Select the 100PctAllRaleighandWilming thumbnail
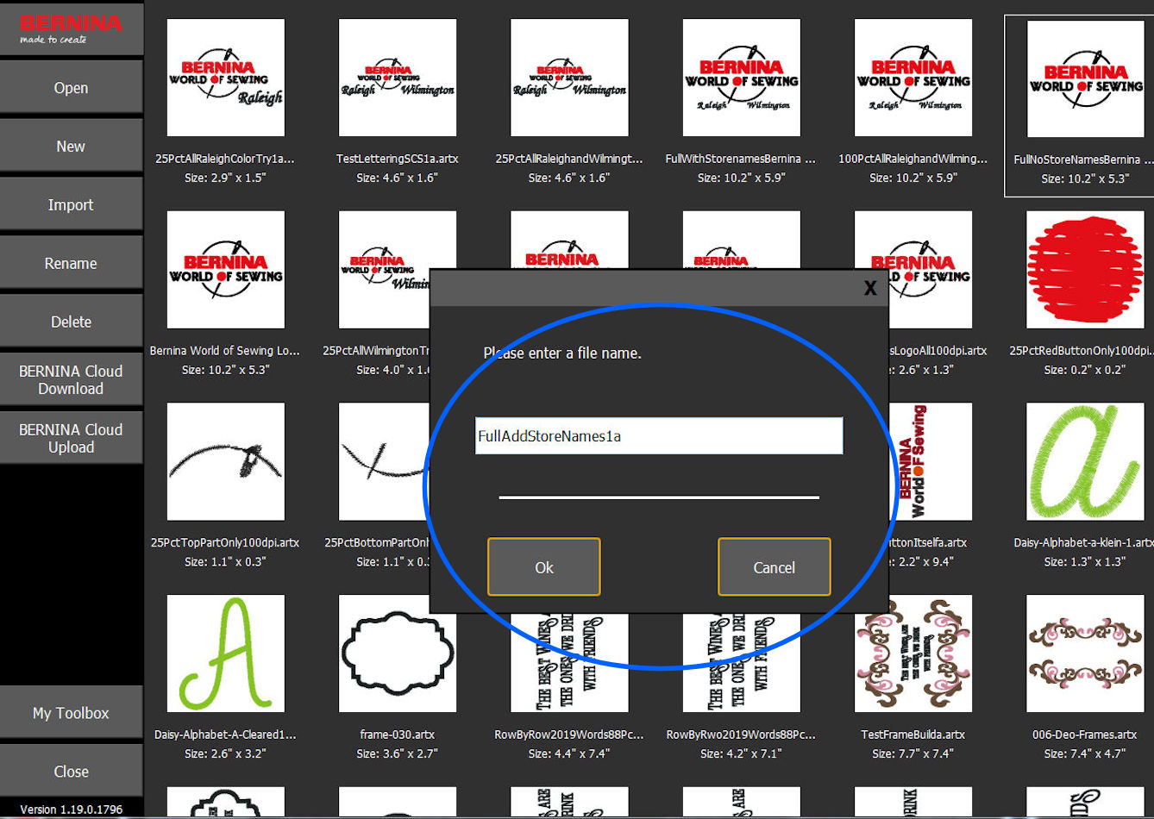This screenshot has height=819, width=1154. coord(913,78)
